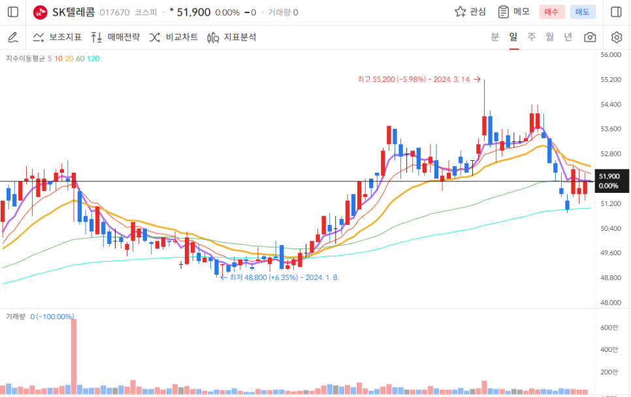Click the 거래량 0 header value
631x397 pixels.
click(283, 12)
